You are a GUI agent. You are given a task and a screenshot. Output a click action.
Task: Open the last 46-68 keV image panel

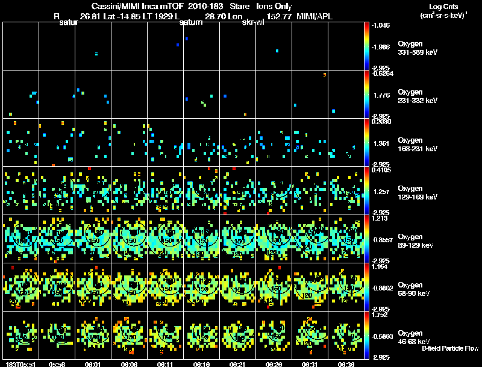pyautogui.click(x=346, y=335)
